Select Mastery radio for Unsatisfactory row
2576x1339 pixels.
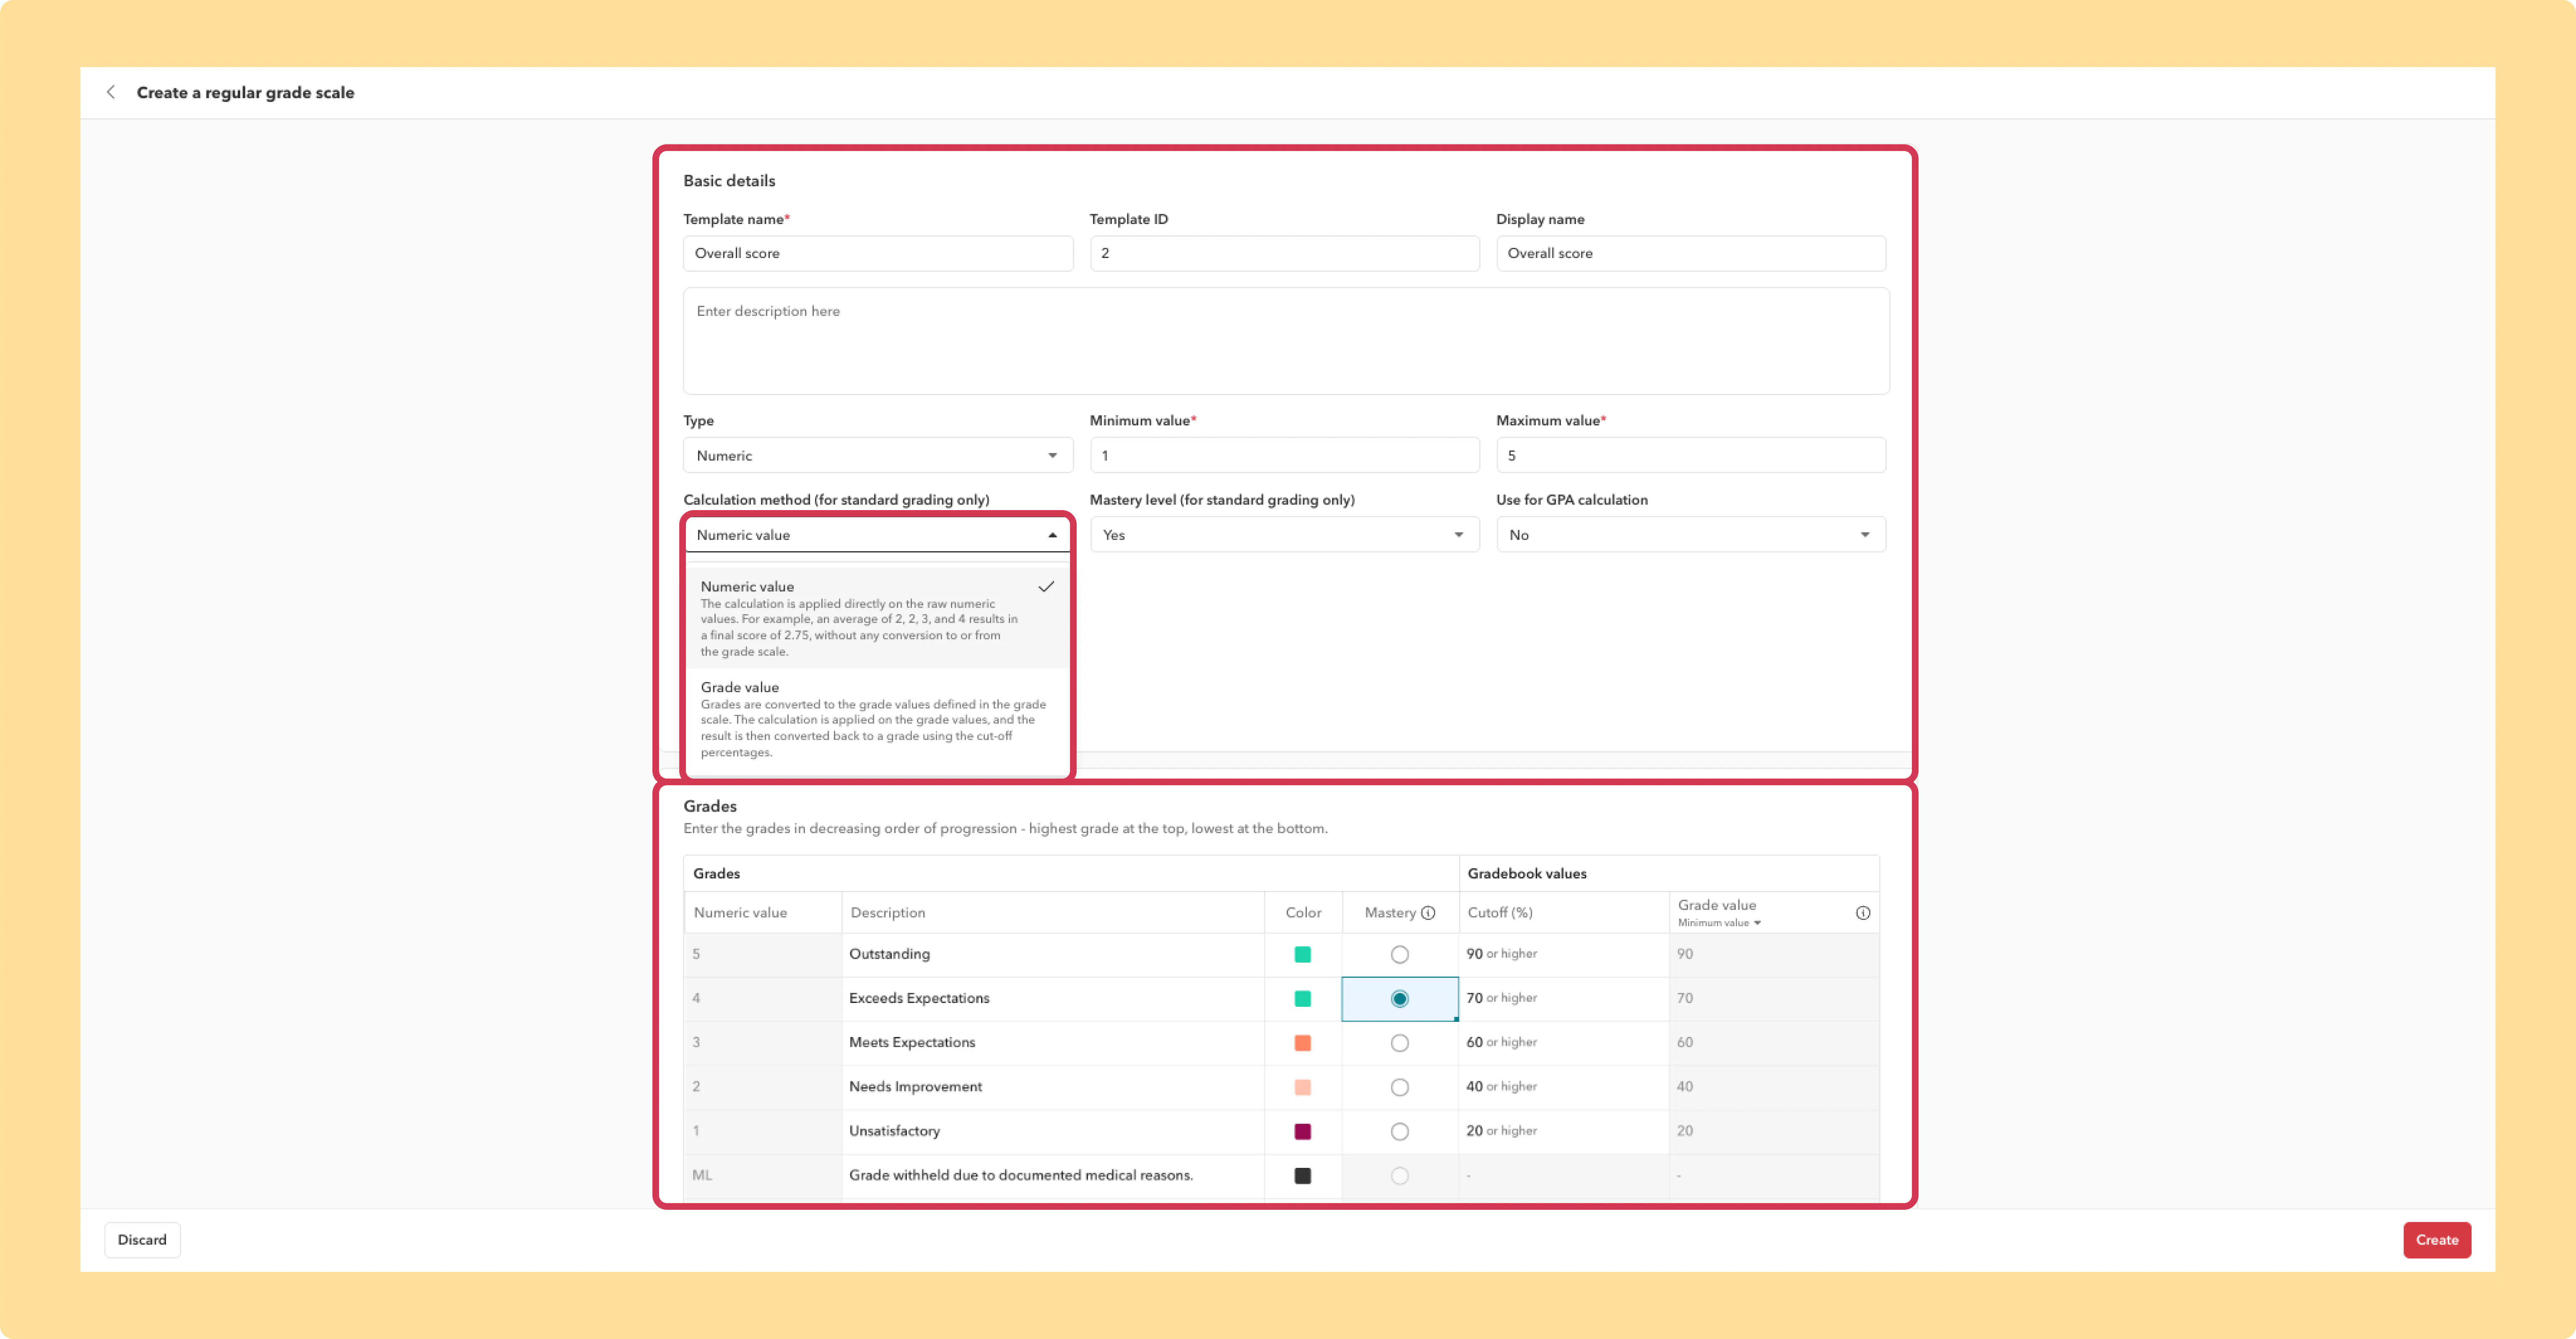pos(1399,1131)
